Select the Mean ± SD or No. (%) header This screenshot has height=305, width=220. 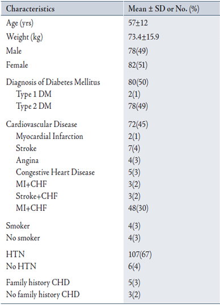[164, 9]
